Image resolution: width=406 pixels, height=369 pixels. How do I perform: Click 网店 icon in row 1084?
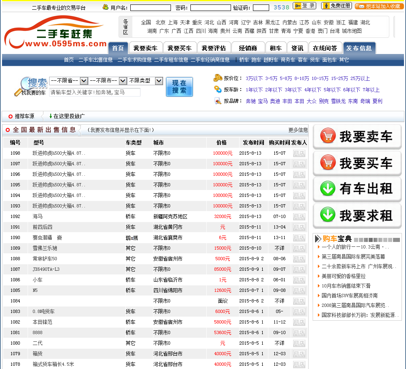coord(299,301)
